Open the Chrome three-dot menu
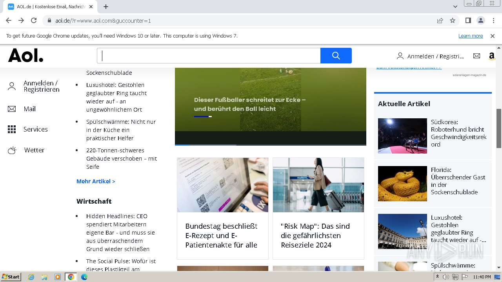Viewport: 502px width, 282px height. click(493, 20)
